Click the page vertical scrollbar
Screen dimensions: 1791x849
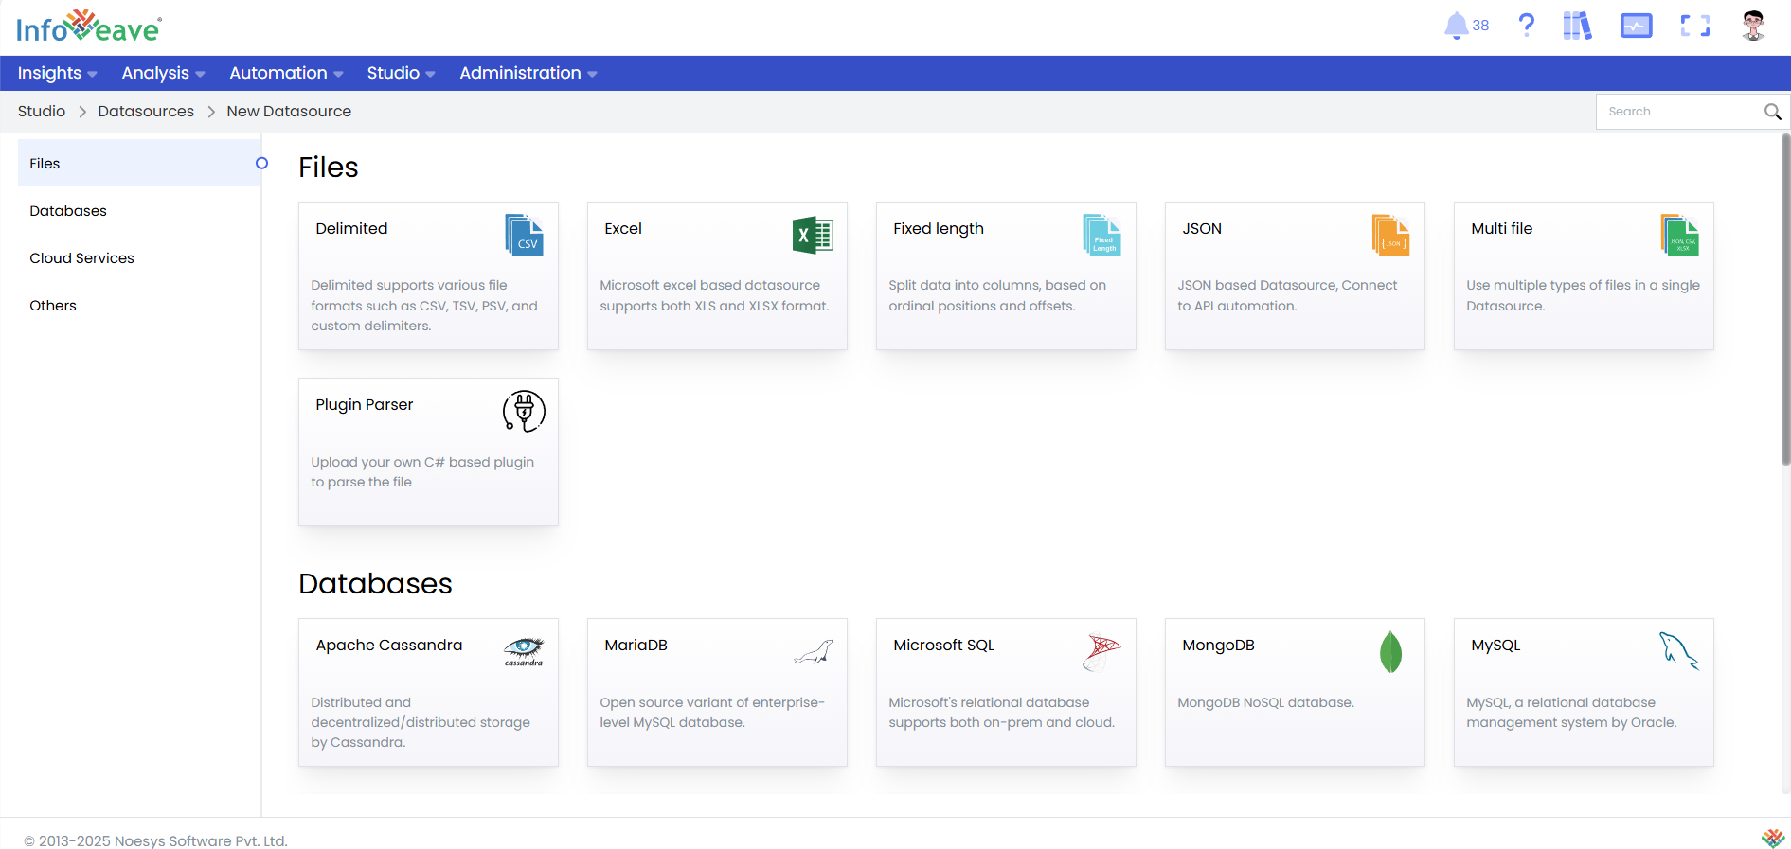click(x=1785, y=299)
